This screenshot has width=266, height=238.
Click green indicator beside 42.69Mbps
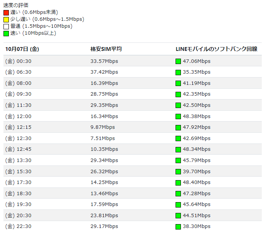coord(178,138)
